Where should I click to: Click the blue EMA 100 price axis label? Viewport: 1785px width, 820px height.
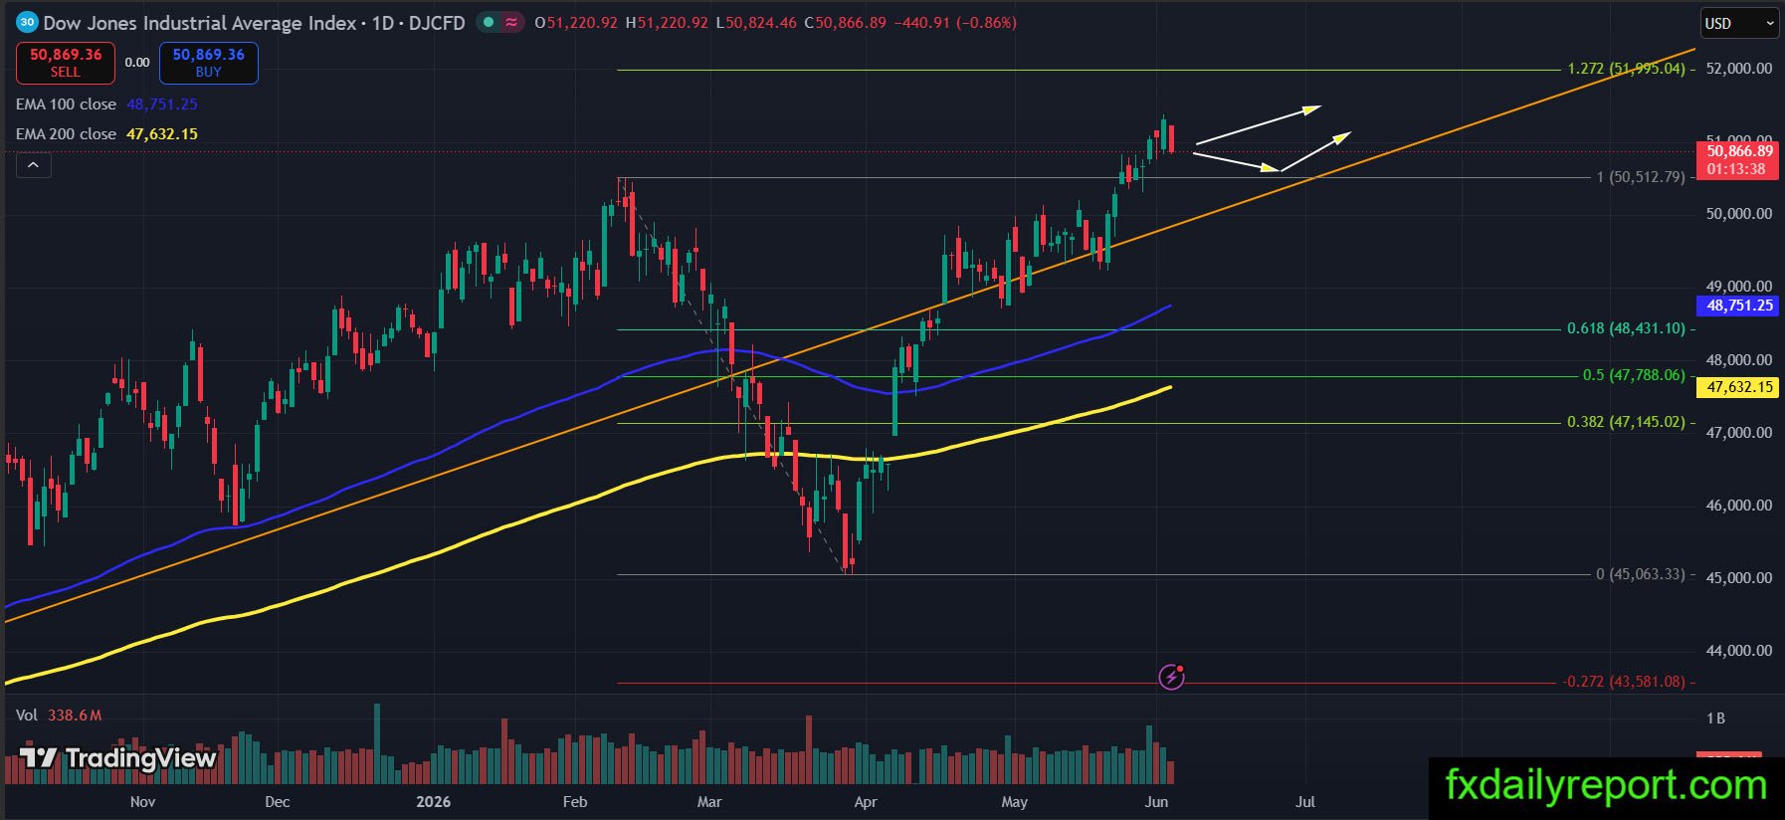1739,306
